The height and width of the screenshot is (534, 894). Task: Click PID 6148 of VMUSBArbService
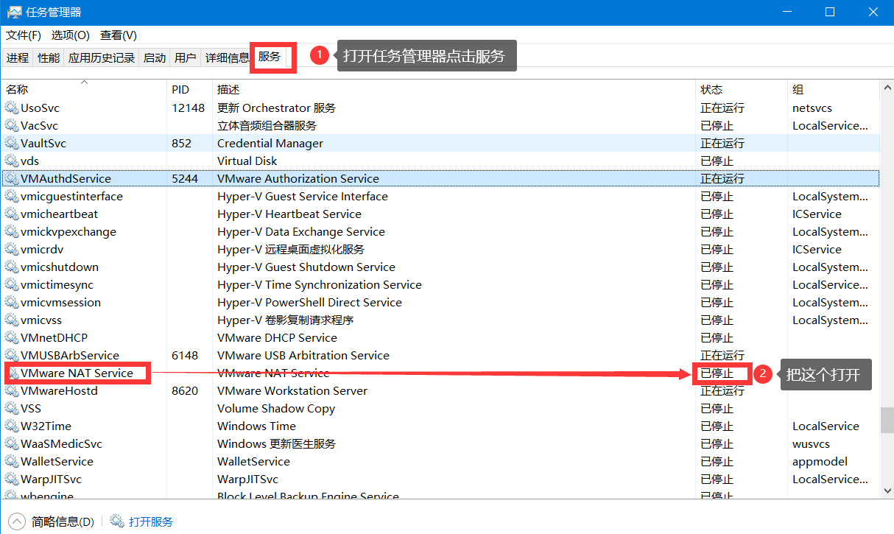point(185,355)
